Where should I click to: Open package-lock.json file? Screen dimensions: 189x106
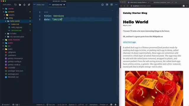coord(15,71)
